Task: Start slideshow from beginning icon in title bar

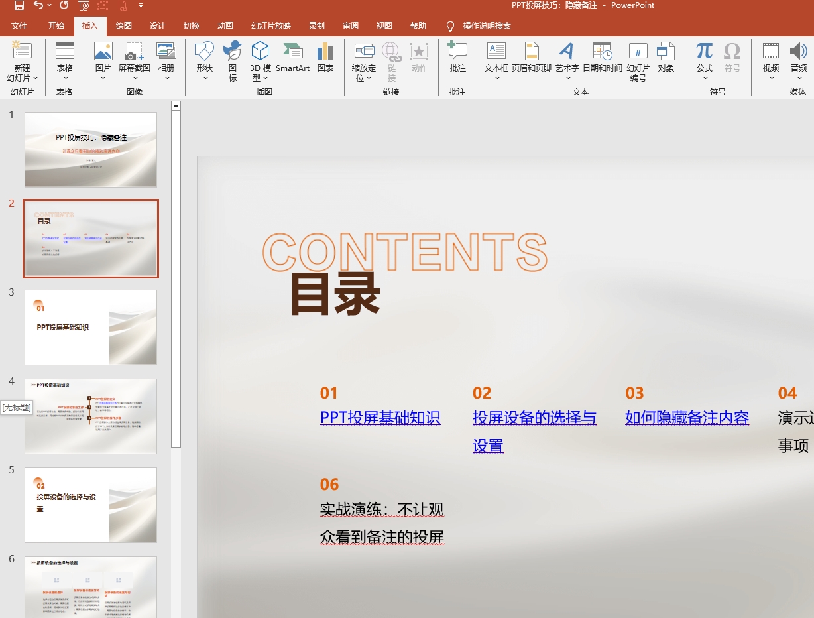Action: click(84, 5)
